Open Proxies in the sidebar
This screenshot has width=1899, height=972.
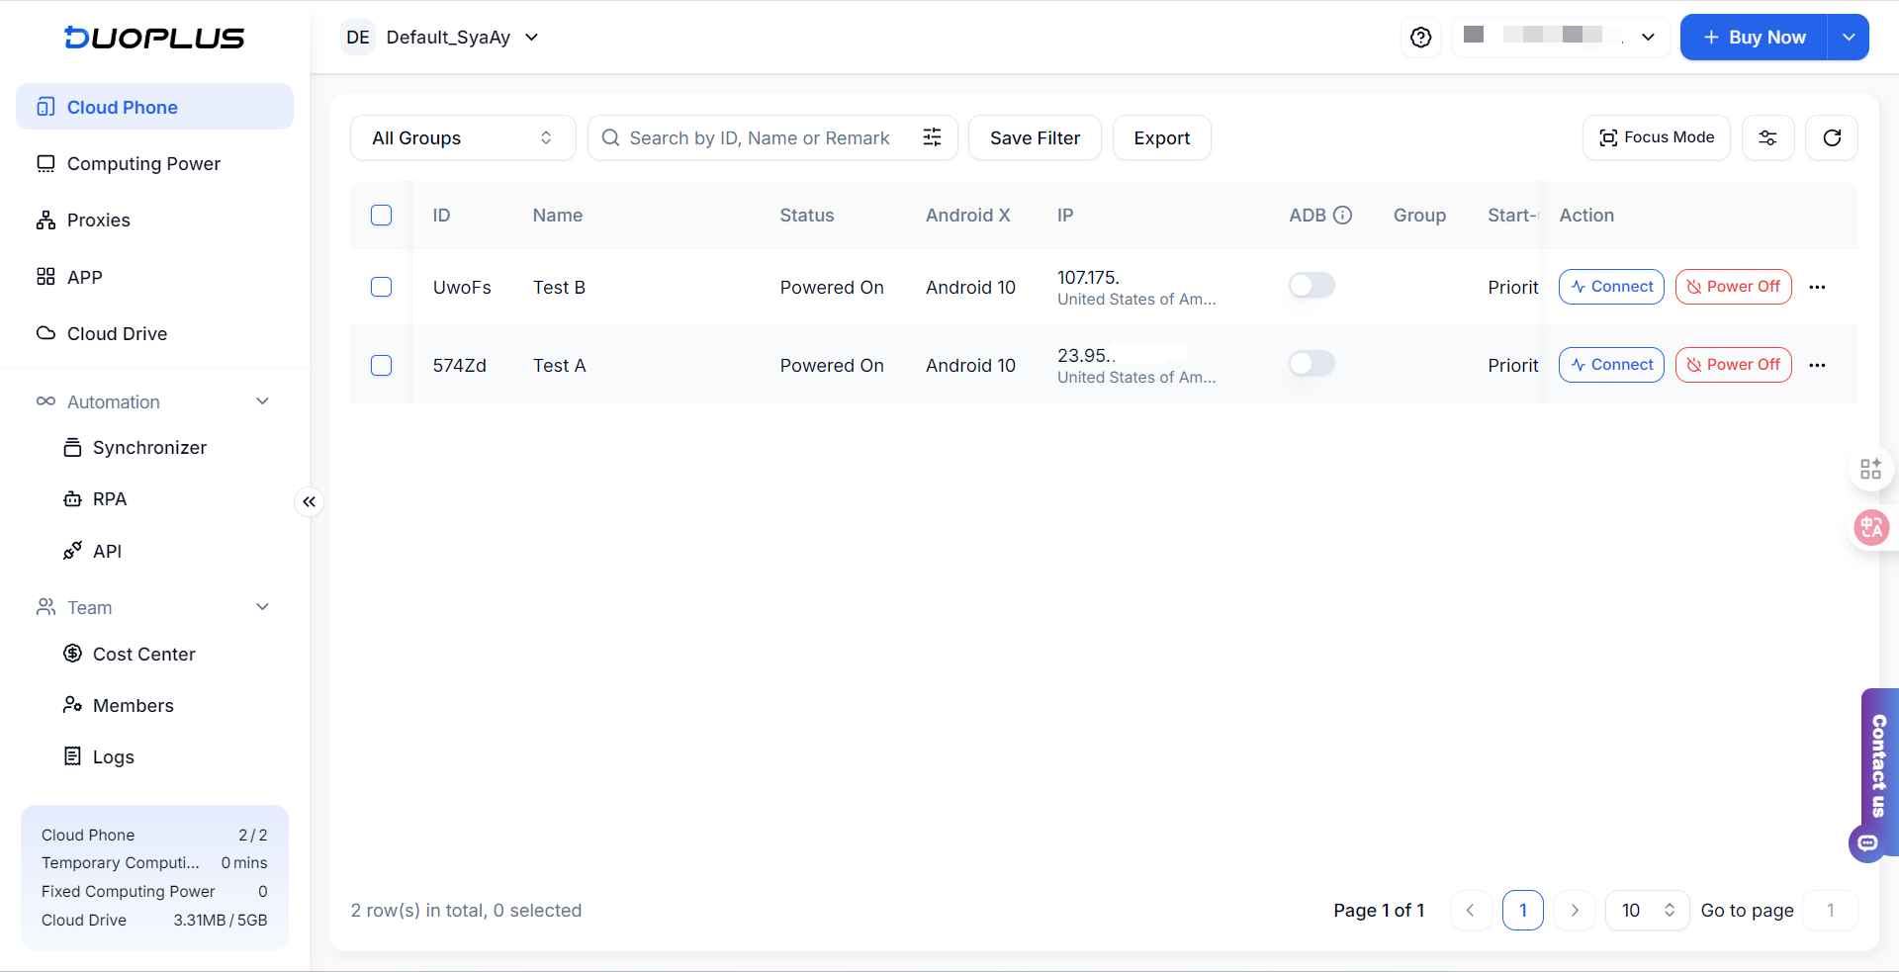point(99,221)
